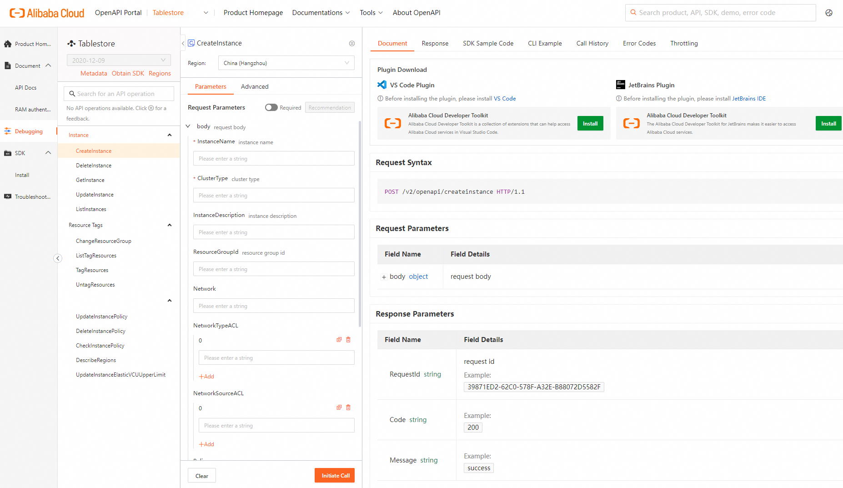Image resolution: width=843 pixels, height=488 pixels.
Task: Open the Documentations menu
Action: (x=321, y=13)
